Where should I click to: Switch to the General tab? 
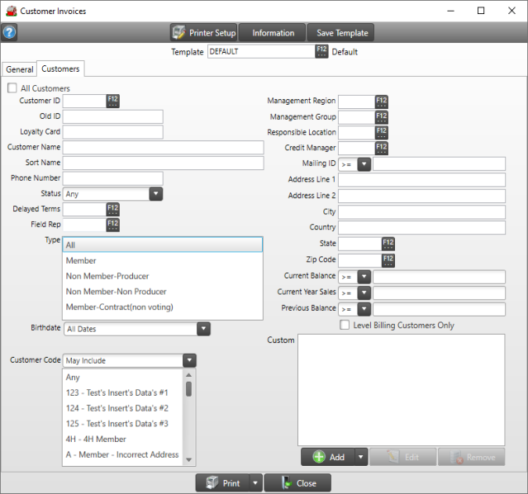(x=20, y=69)
